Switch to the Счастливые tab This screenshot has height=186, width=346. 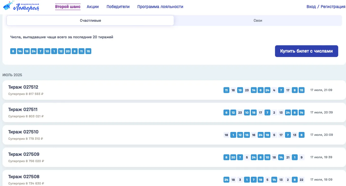(90, 21)
